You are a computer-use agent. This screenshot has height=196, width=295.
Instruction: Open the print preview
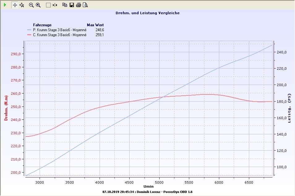pos(85,5)
